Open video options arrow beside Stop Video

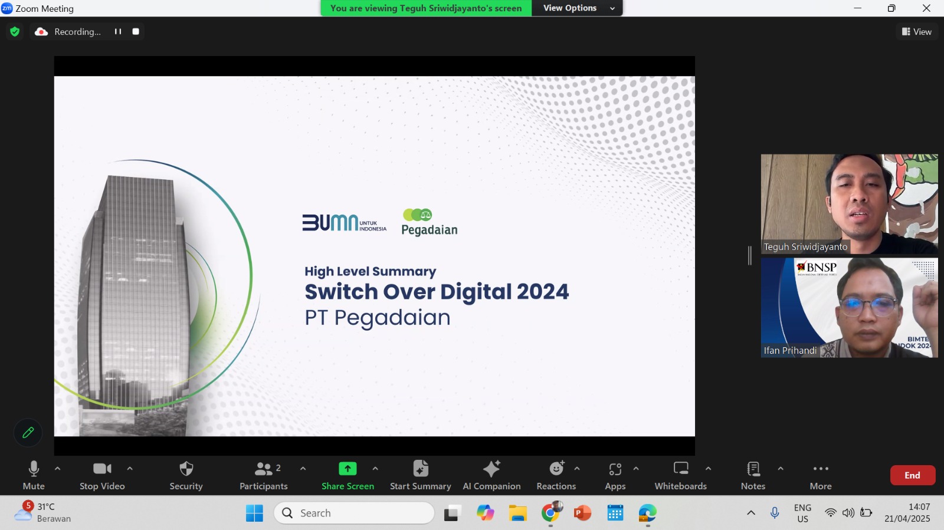click(130, 469)
